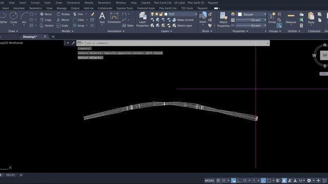Open the object color ByLayer swatch
The height and width of the screenshot is (184, 328).
click(252, 14)
